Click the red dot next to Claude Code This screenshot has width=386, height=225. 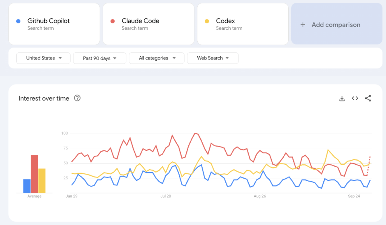[112, 21]
